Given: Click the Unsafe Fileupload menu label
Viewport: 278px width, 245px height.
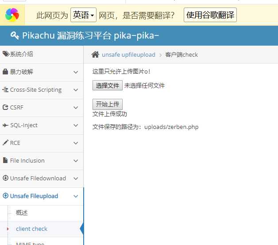Looking at the screenshot, I should click(34, 196).
